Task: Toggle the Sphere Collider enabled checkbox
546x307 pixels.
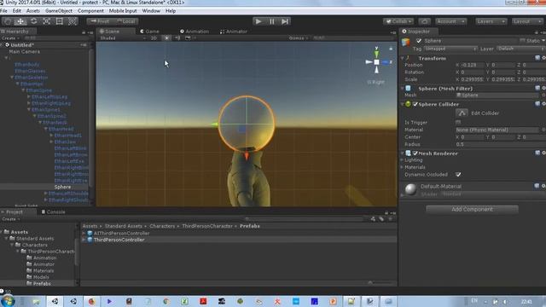Action: pos(415,104)
